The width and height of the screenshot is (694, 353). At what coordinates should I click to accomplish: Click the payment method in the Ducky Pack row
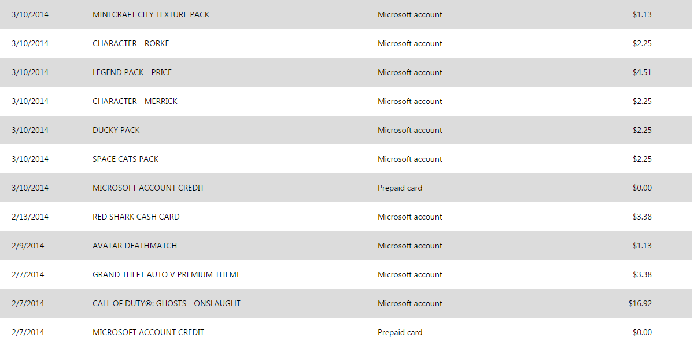[410, 130]
